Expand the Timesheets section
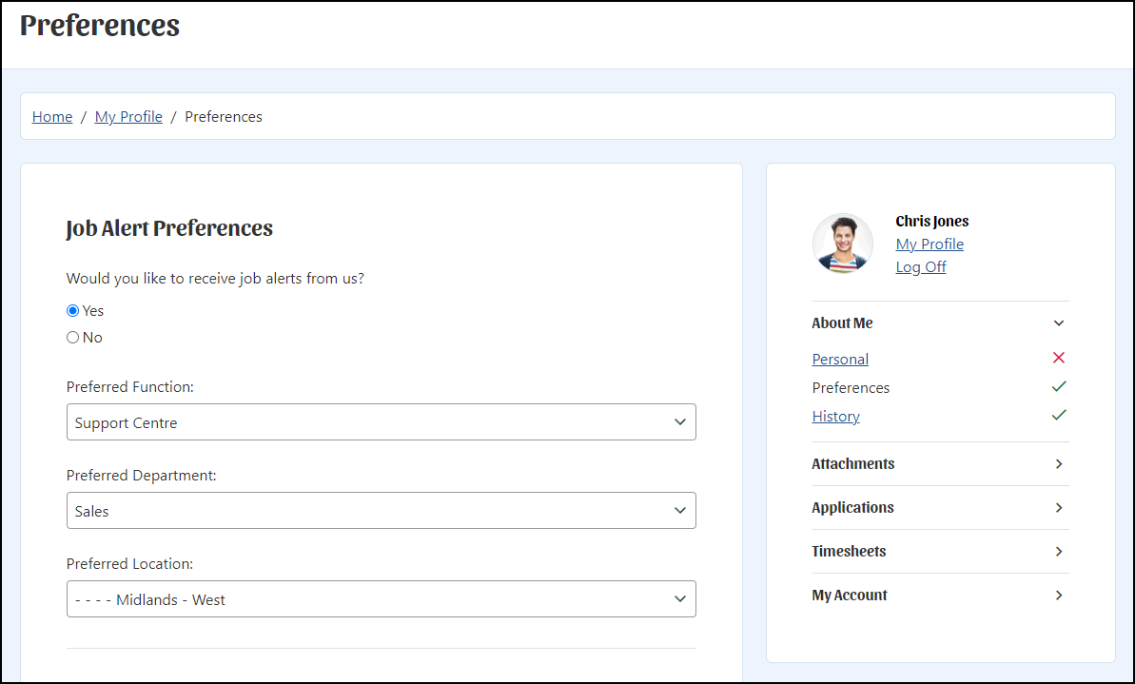Screen dimensions: 1135x684 [x=1058, y=551]
